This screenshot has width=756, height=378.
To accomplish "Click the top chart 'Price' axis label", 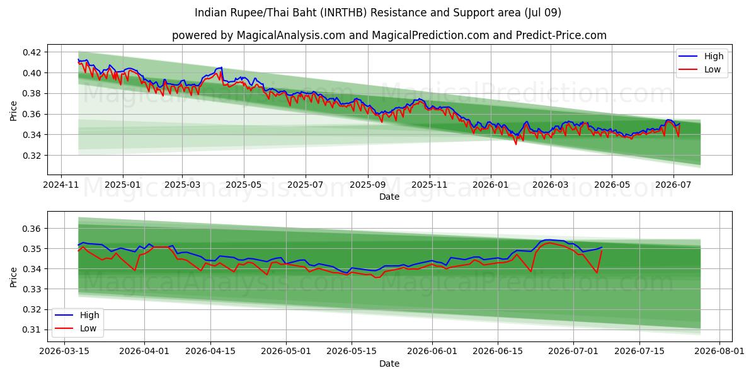I will click(x=14, y=110).
